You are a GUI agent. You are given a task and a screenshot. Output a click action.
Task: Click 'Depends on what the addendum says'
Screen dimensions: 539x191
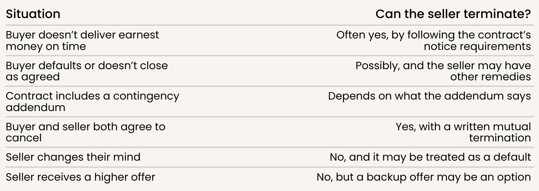point(430,96)
